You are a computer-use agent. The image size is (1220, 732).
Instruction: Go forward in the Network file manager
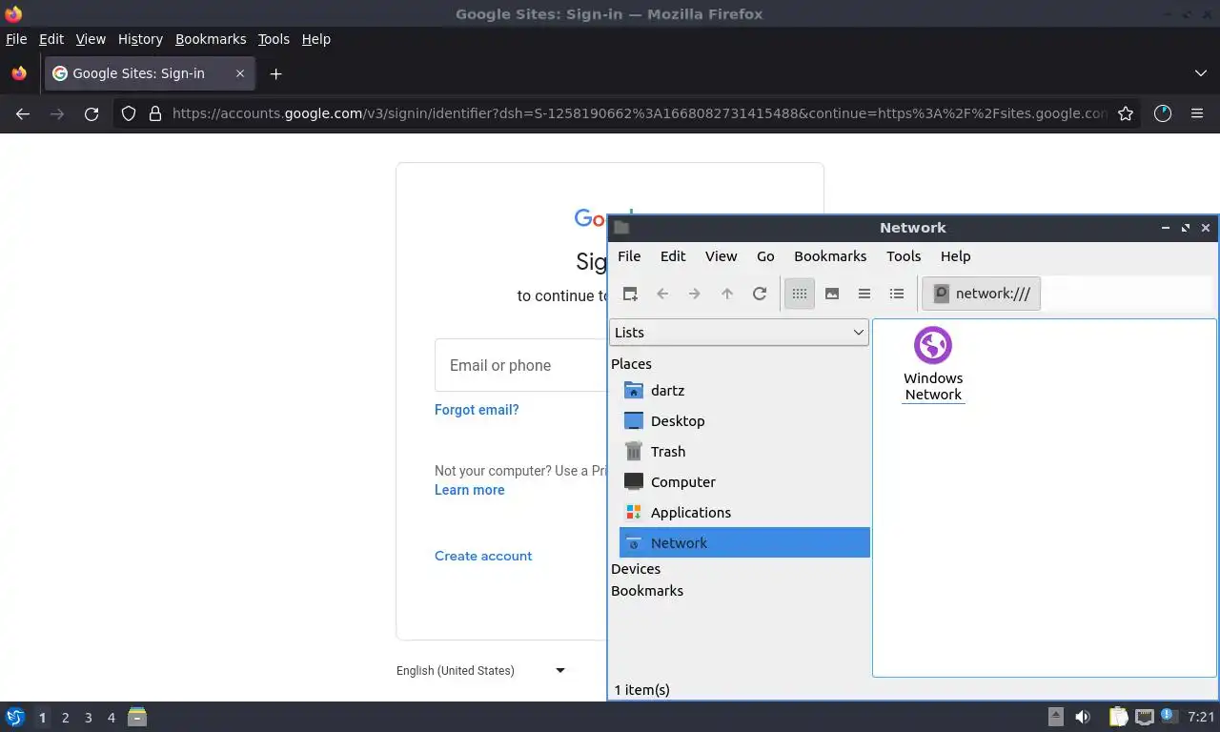[695, 294]
